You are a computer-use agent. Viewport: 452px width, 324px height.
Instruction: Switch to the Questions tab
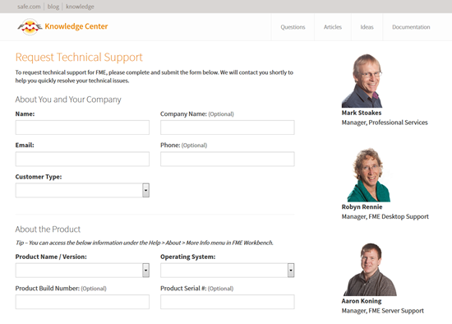coord(293,27)
